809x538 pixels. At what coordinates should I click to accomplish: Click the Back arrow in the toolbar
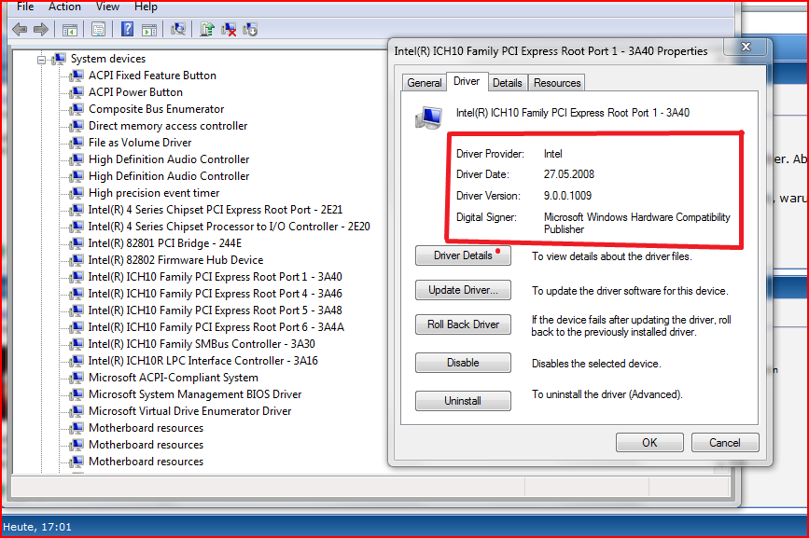20,30
